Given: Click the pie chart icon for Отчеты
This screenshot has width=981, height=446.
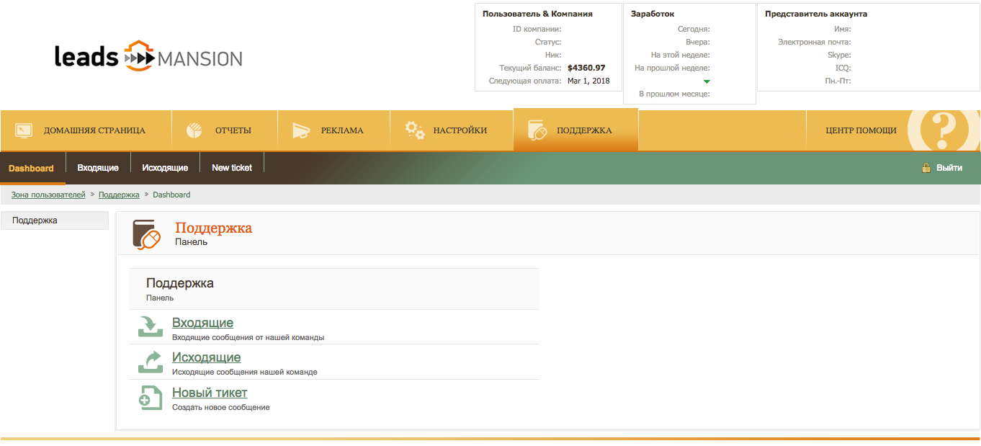Looking at the screenshot, I should [x=194, y=130].
